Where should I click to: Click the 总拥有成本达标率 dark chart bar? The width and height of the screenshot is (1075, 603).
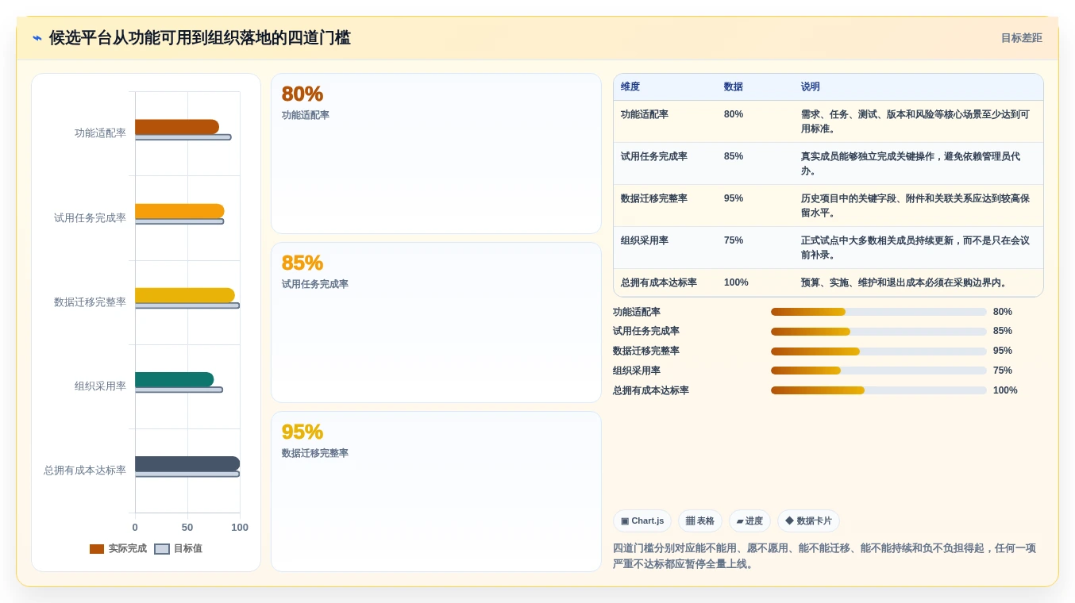[x=187, y=463]
